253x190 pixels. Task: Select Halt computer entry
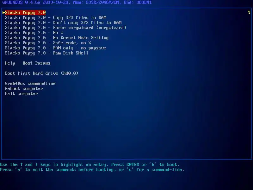pos(21,93)
